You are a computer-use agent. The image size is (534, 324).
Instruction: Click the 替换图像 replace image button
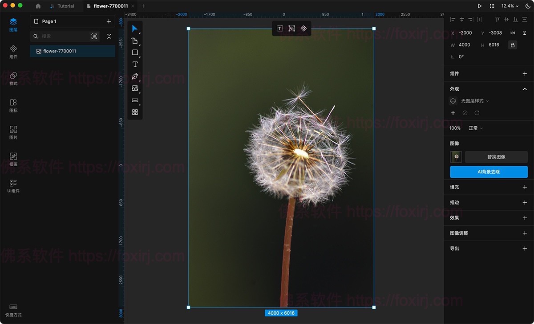click(496, 157)
